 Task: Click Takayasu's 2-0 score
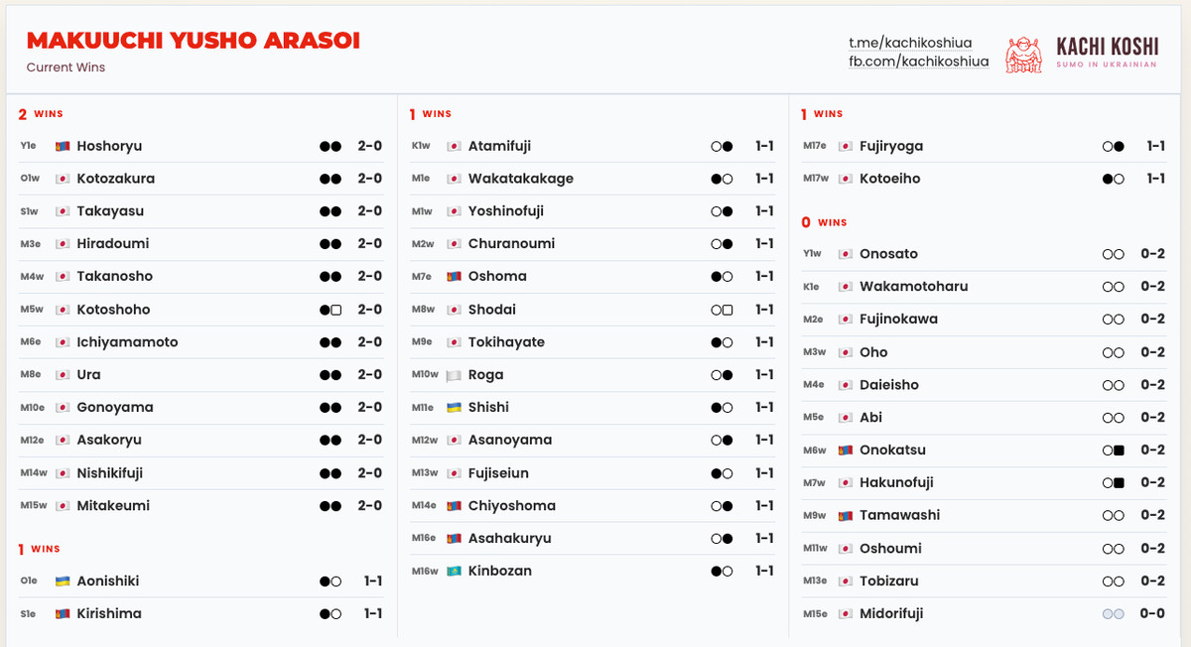pyautogui.click(x=369, y=211)
